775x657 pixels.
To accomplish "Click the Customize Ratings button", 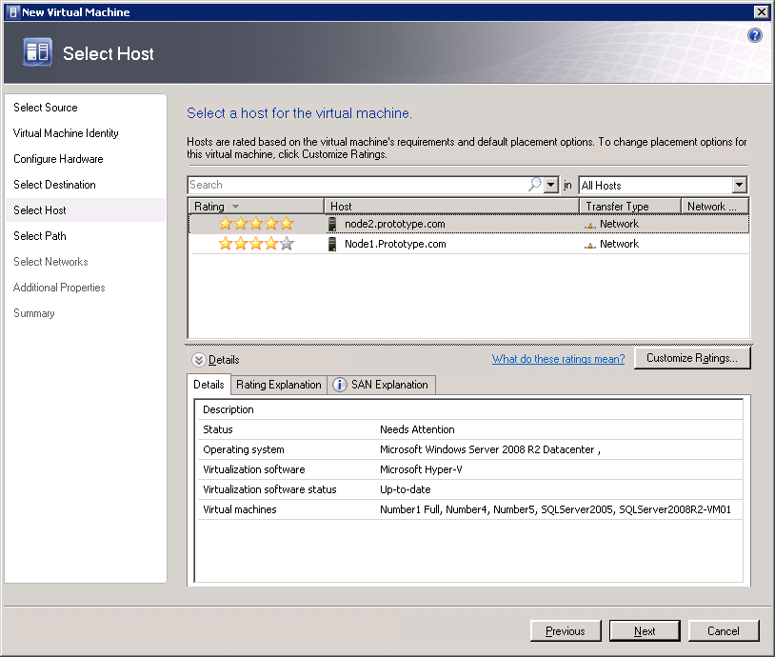I will click(x=692, y=358).
